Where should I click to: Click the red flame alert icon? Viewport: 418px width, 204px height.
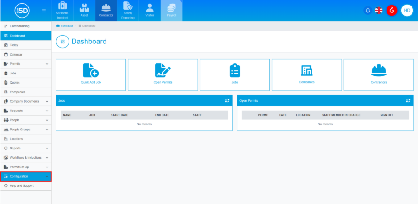point(392,10)
